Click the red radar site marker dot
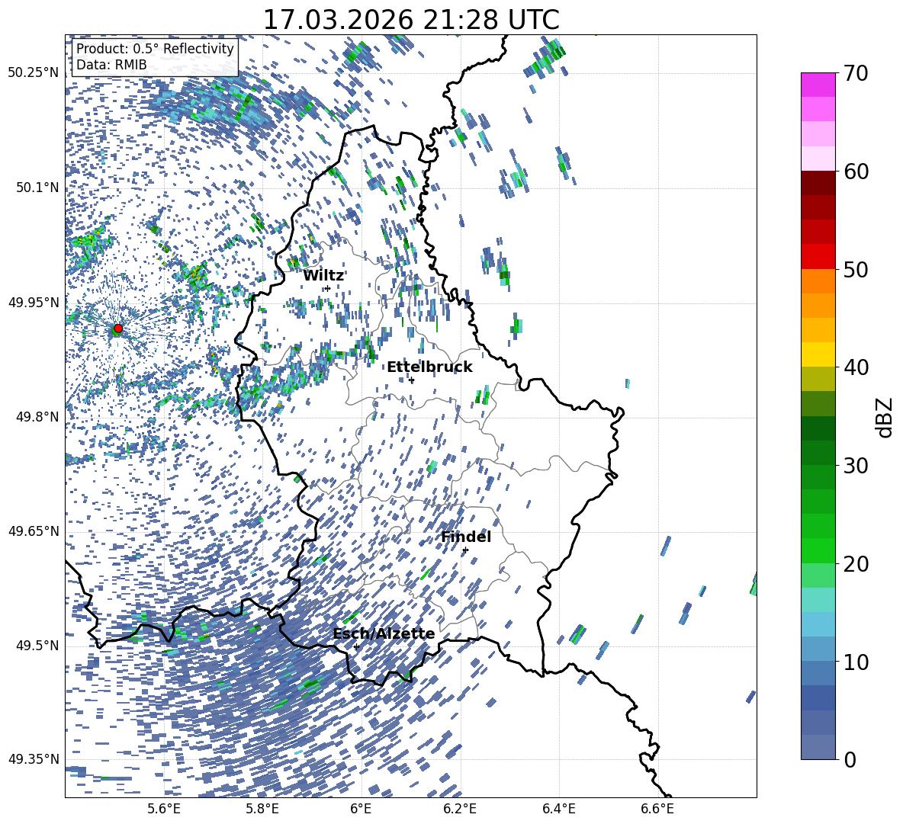 click(117, 329)
